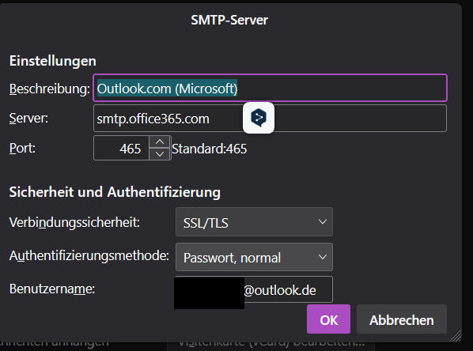
Task: Click the smtp.office365.com server text
Action: pyautogui.click(x=153, y=119)
